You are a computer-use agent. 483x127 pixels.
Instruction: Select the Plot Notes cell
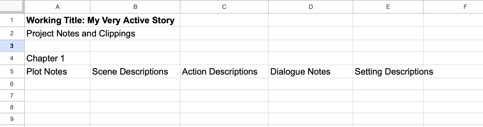point(47,72)
